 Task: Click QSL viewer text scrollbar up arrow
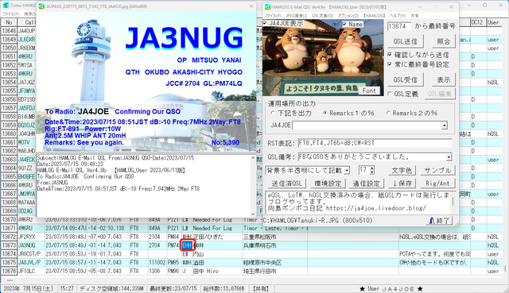coord(254,158)
